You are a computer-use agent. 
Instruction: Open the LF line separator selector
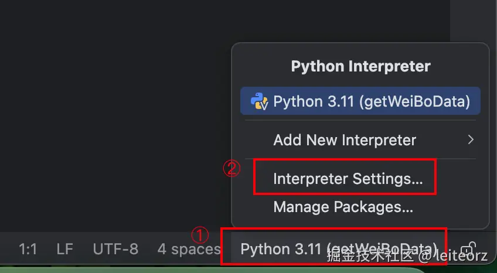pyautogui.click(x=64, y=249)
